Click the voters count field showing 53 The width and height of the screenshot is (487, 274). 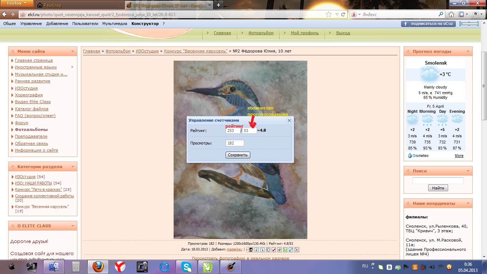(x=250, y=131)
